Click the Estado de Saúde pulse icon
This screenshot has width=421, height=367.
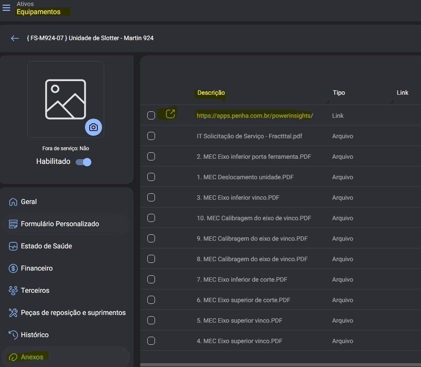click(13, 246)
